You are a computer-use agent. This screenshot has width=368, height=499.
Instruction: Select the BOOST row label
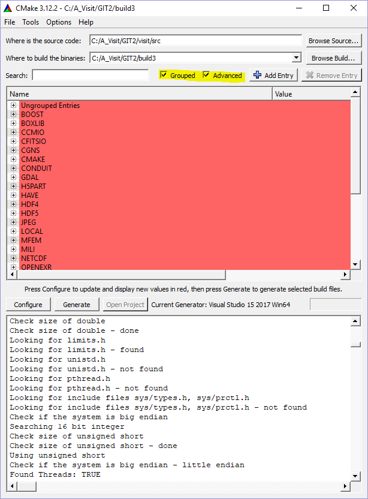32,114
